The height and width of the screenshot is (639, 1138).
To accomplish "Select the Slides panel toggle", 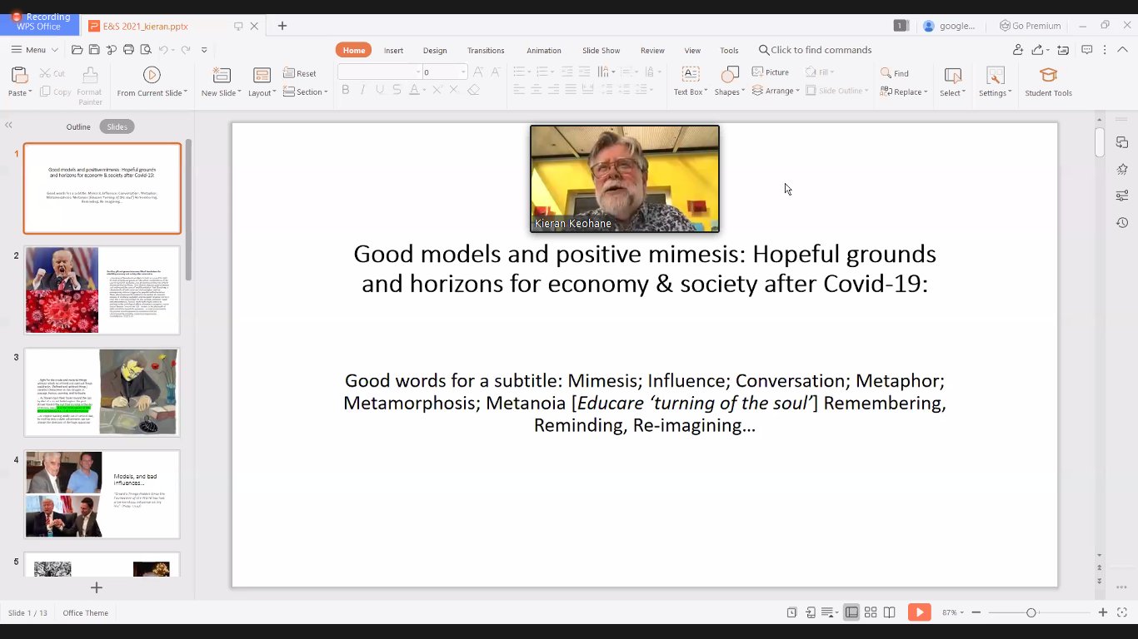I will click(x=117, y=126).
